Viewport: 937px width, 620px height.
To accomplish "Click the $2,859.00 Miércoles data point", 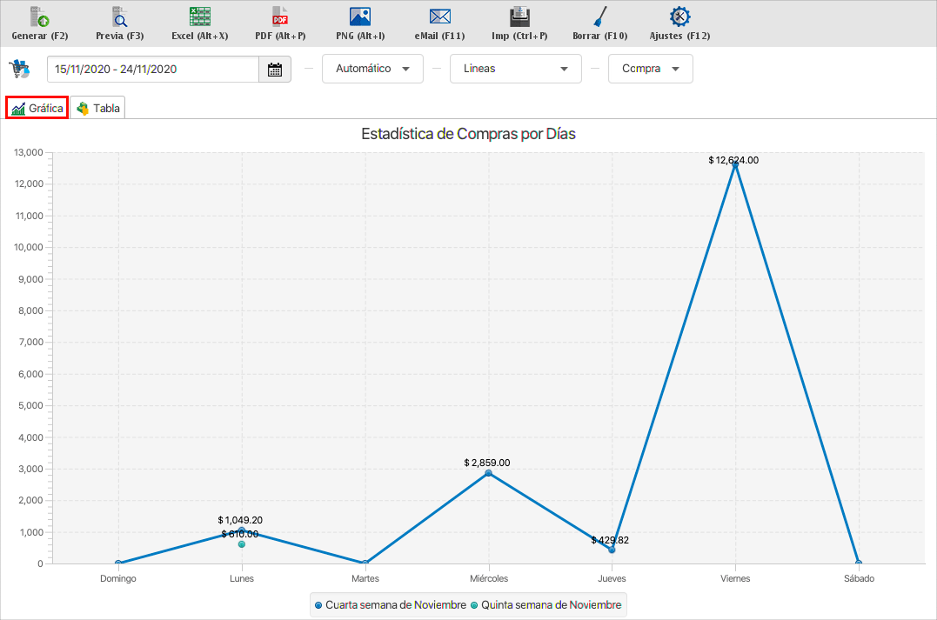I will point(488,473).
